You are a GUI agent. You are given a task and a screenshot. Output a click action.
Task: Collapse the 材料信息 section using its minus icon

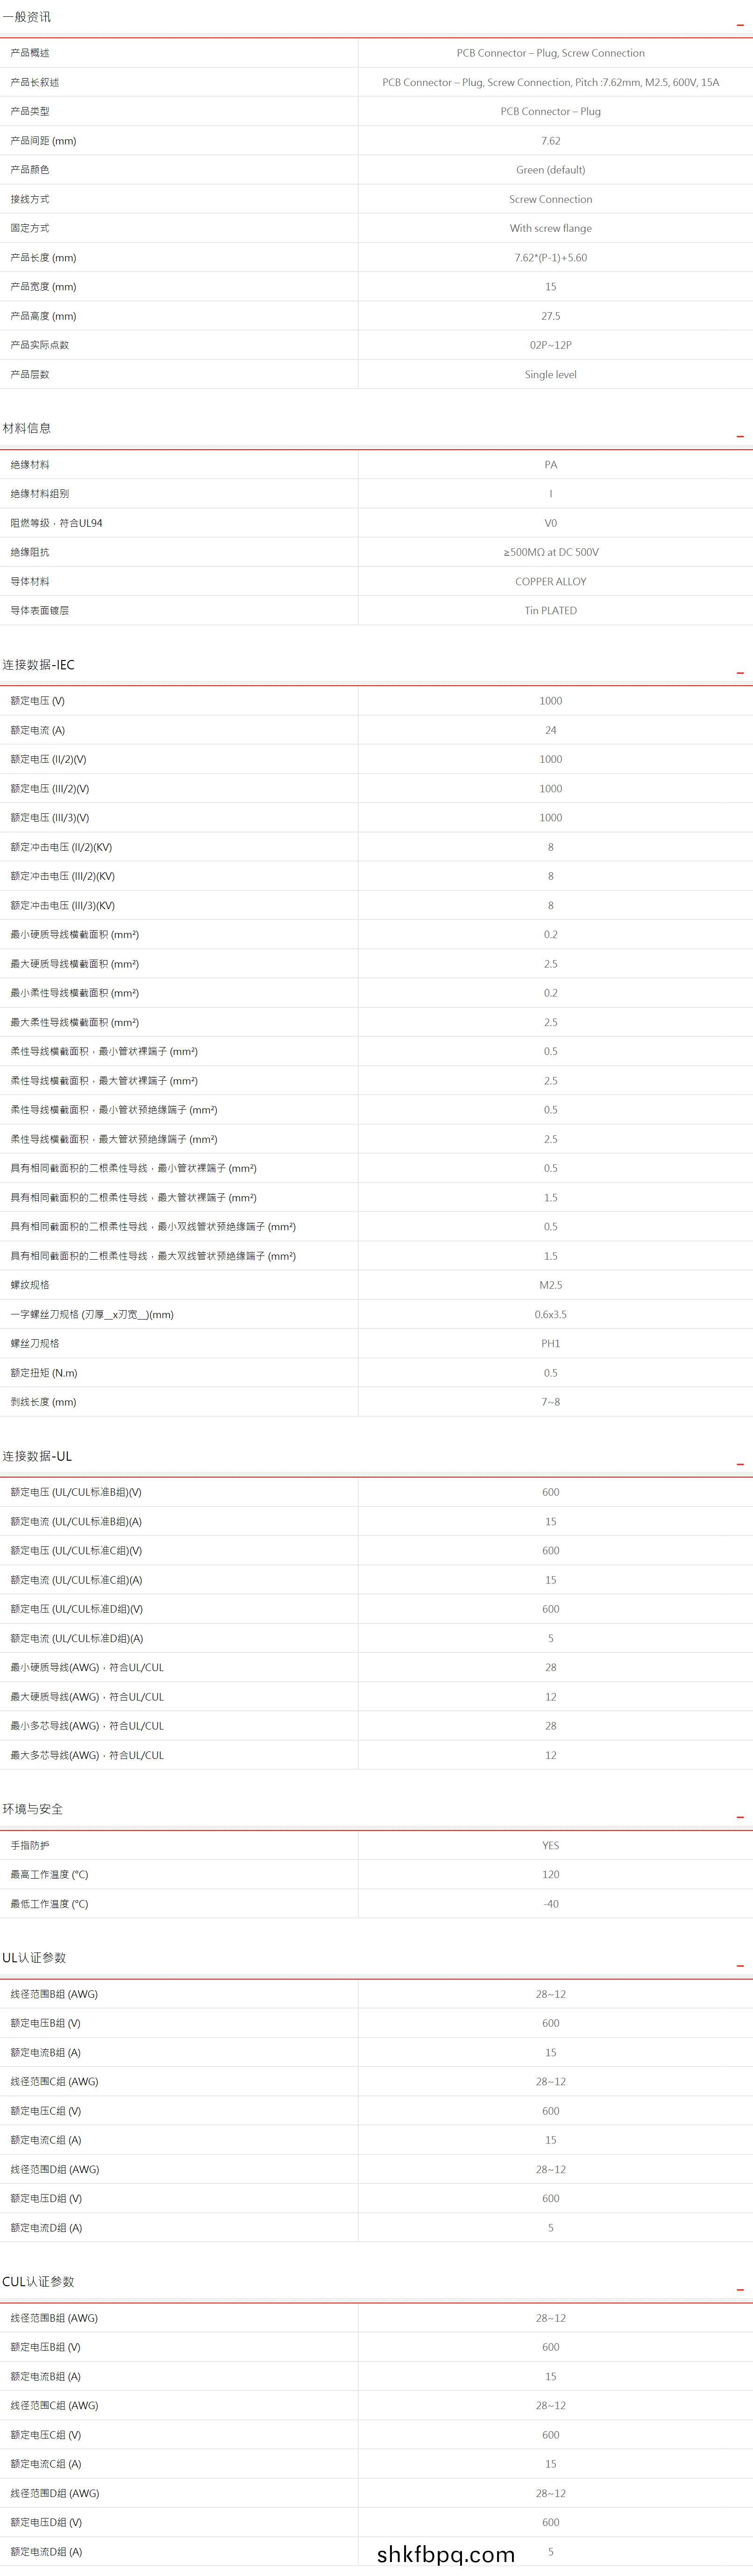740,436
